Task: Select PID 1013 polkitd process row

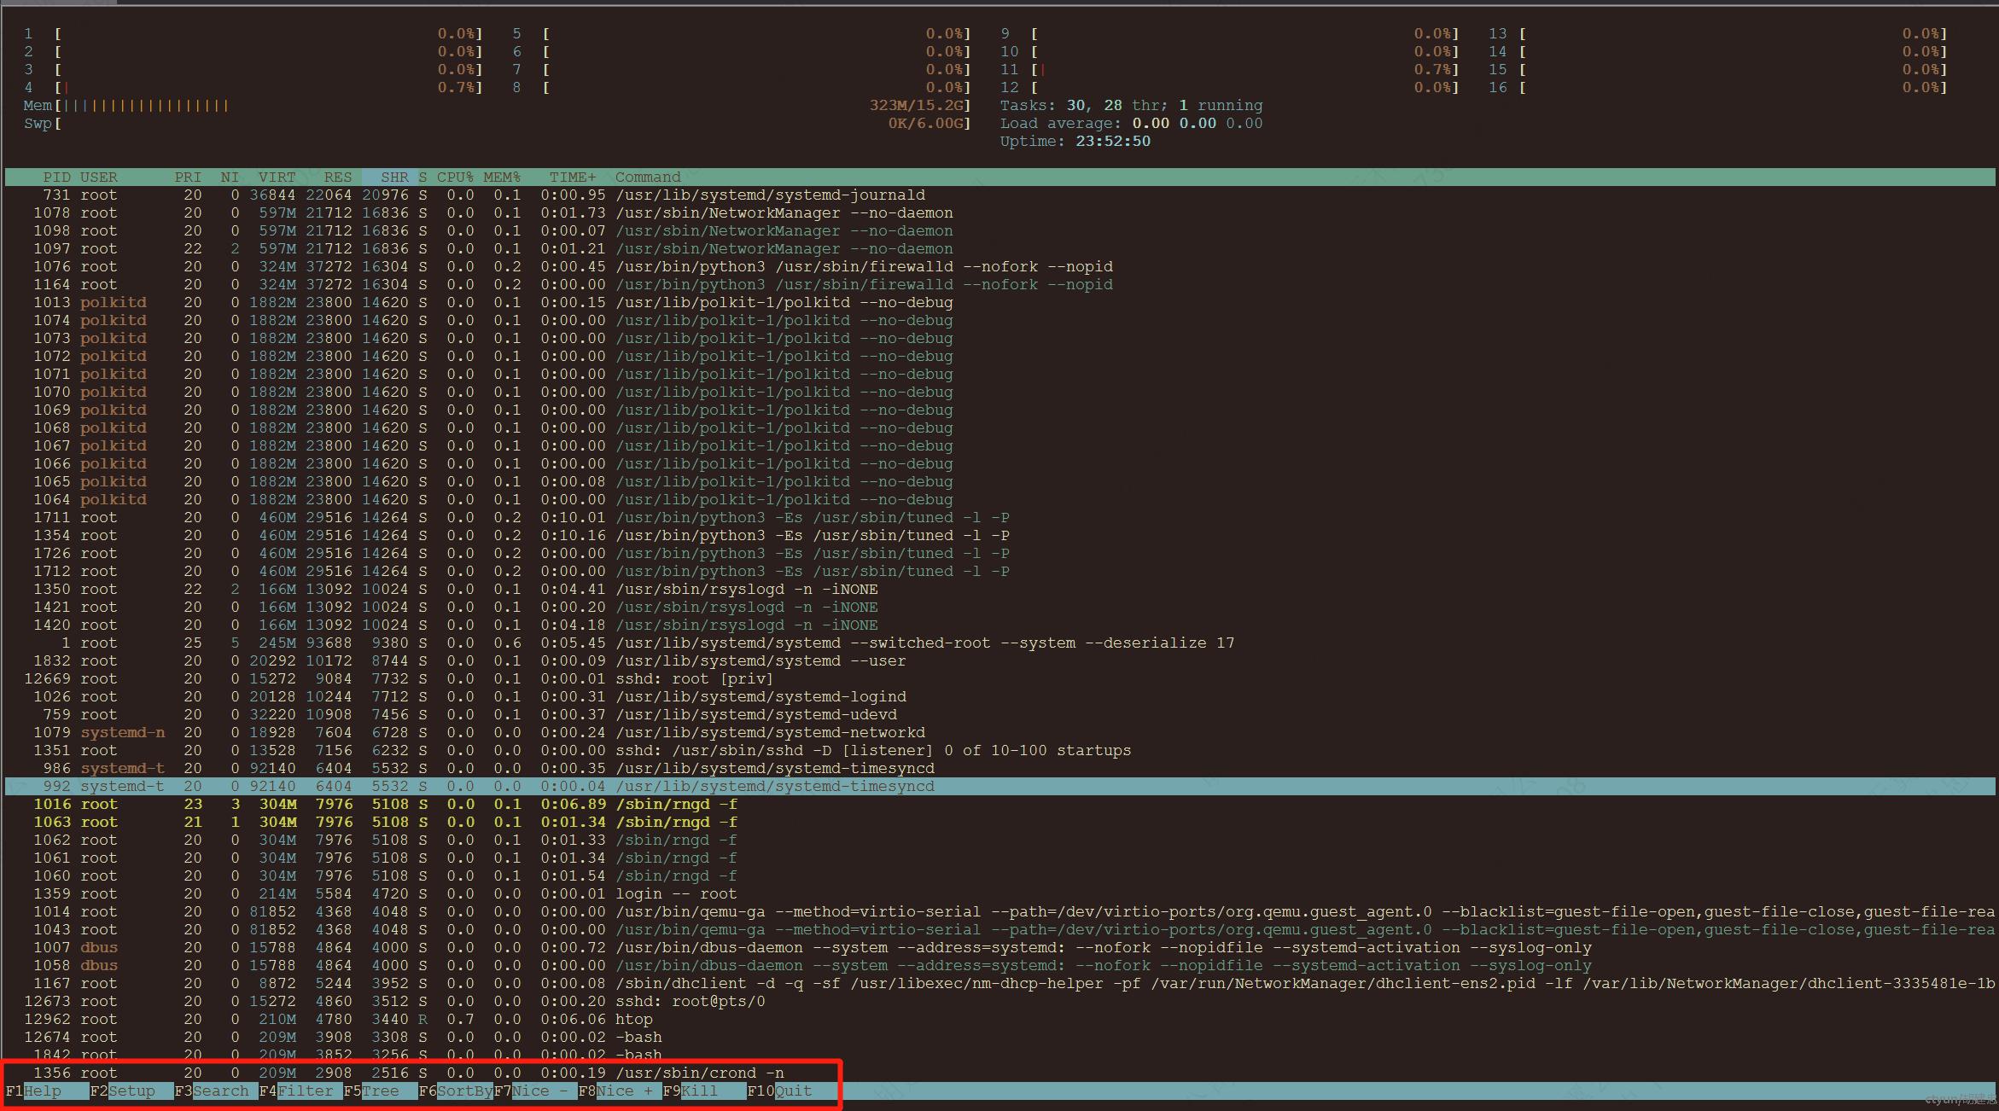Action: pos(999,303)
